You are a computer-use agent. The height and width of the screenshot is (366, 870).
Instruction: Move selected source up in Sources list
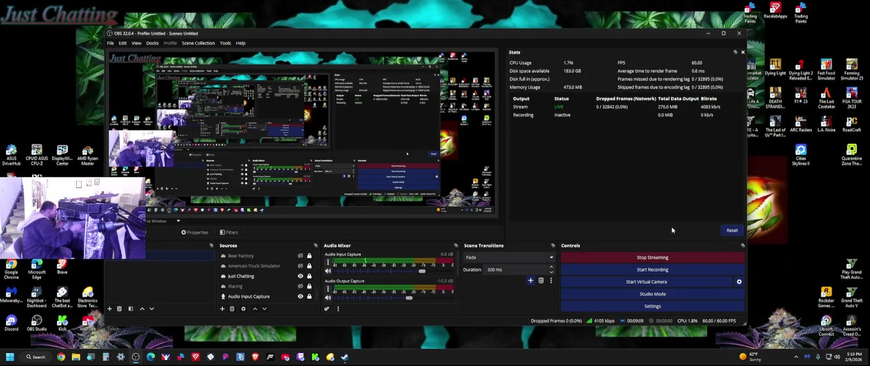[255, 309]
